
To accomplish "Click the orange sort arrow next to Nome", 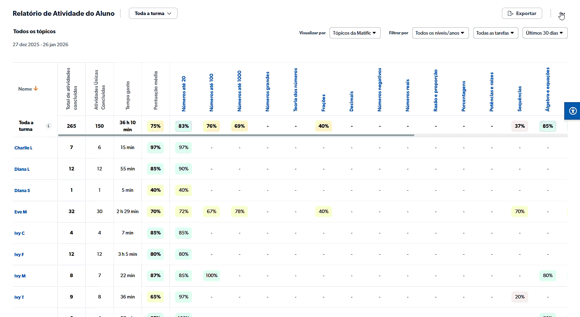I will pos(36,89).
